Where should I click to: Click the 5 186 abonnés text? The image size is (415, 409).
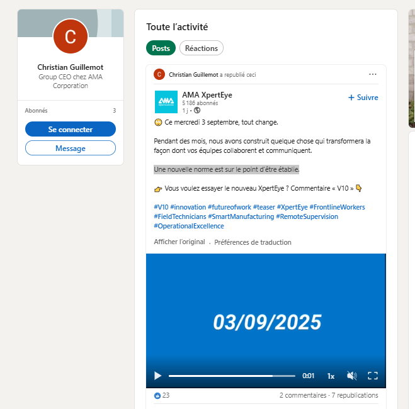pyautogui.click(x=200, y=103)
